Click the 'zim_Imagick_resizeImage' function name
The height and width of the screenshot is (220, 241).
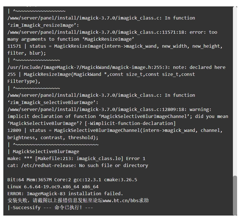pos(42,25)
